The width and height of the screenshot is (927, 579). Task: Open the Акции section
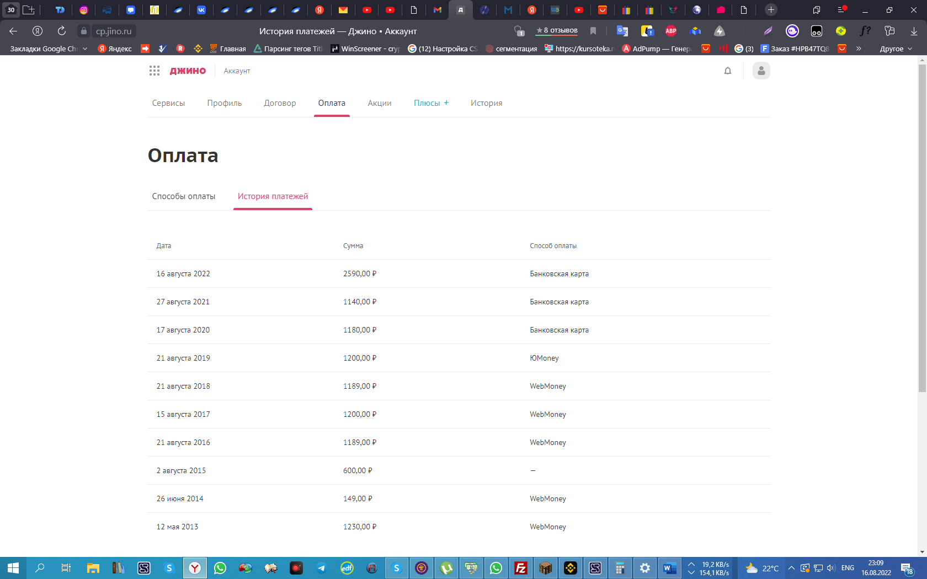[x=380, y=103]
